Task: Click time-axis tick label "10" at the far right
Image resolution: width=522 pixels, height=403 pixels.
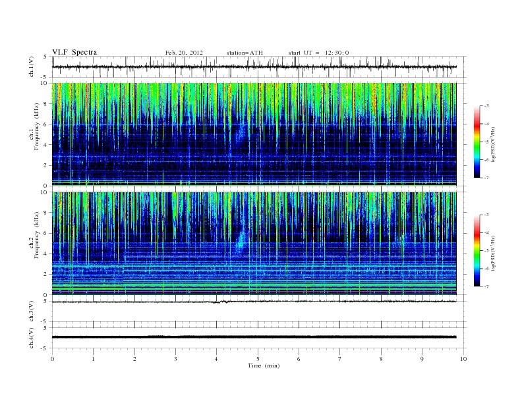Action: pos(463,359)
